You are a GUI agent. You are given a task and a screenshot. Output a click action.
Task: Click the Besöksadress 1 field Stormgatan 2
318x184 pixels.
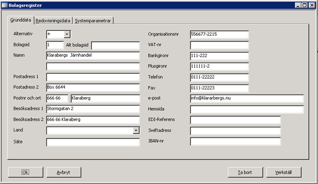tap(93, 109)
